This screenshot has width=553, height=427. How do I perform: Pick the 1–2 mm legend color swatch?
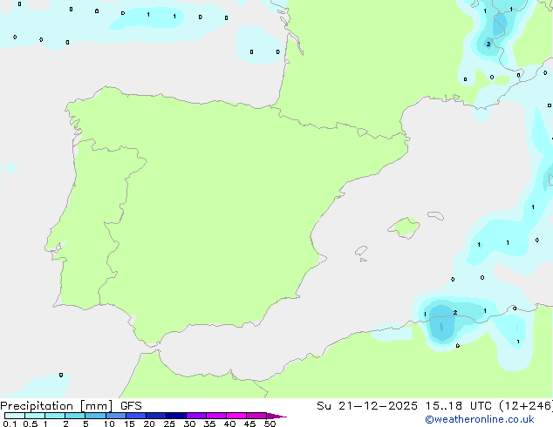55,416
